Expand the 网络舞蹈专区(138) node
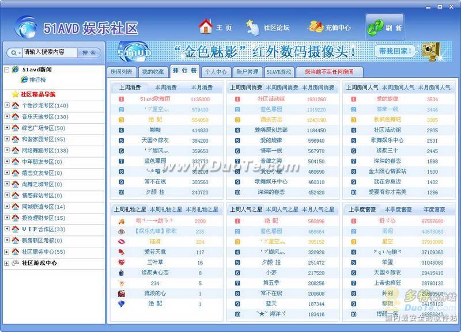 7,150
